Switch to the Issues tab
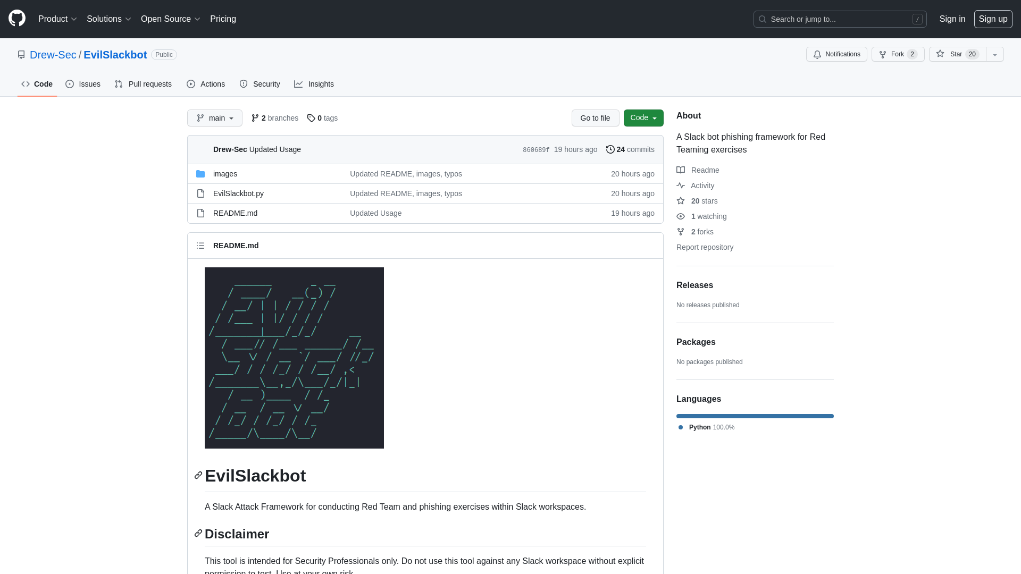The height and width of the screenshot is (574, 1021). (x=83, y=84)
